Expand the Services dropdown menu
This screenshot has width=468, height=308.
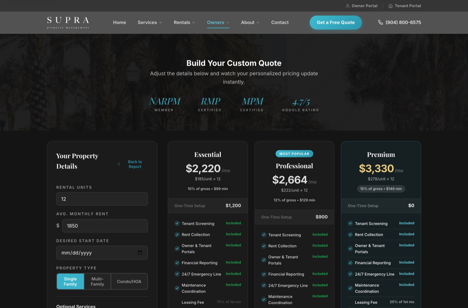(x=150, y=22)
